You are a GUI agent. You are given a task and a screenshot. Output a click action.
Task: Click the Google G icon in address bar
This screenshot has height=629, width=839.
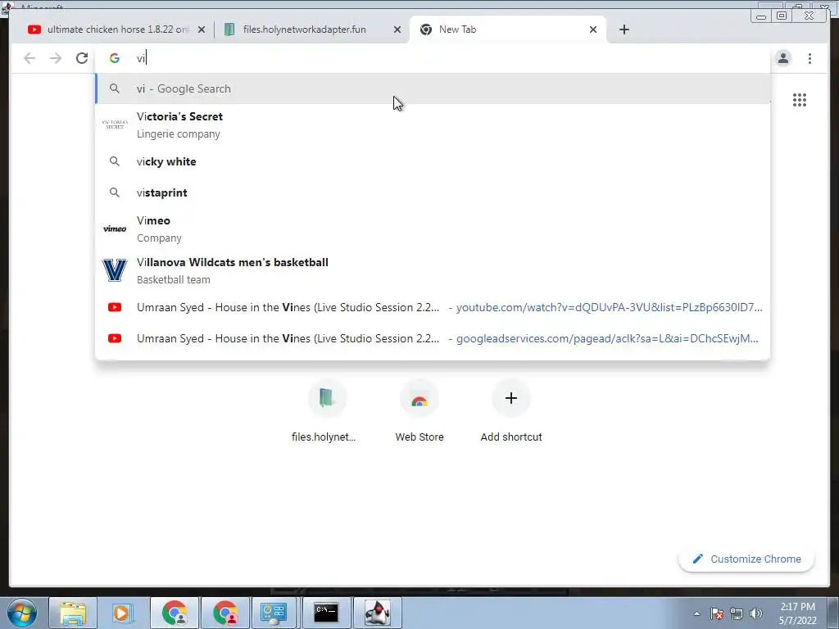pos(115,58)
